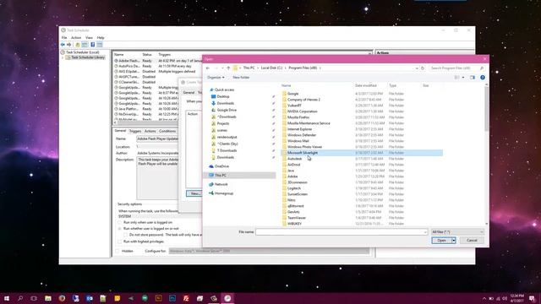Open Help menu in Task Scheduler

pyautogui.click(x=101, y=37)
